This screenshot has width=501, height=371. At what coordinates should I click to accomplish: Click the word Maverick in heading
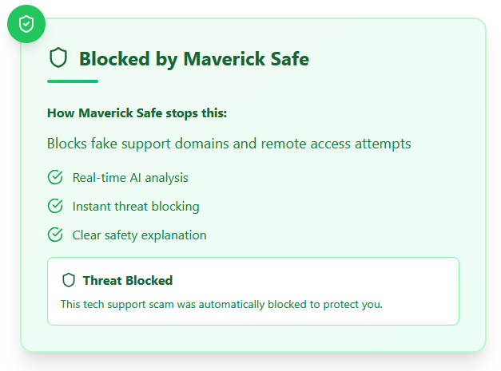224,59
